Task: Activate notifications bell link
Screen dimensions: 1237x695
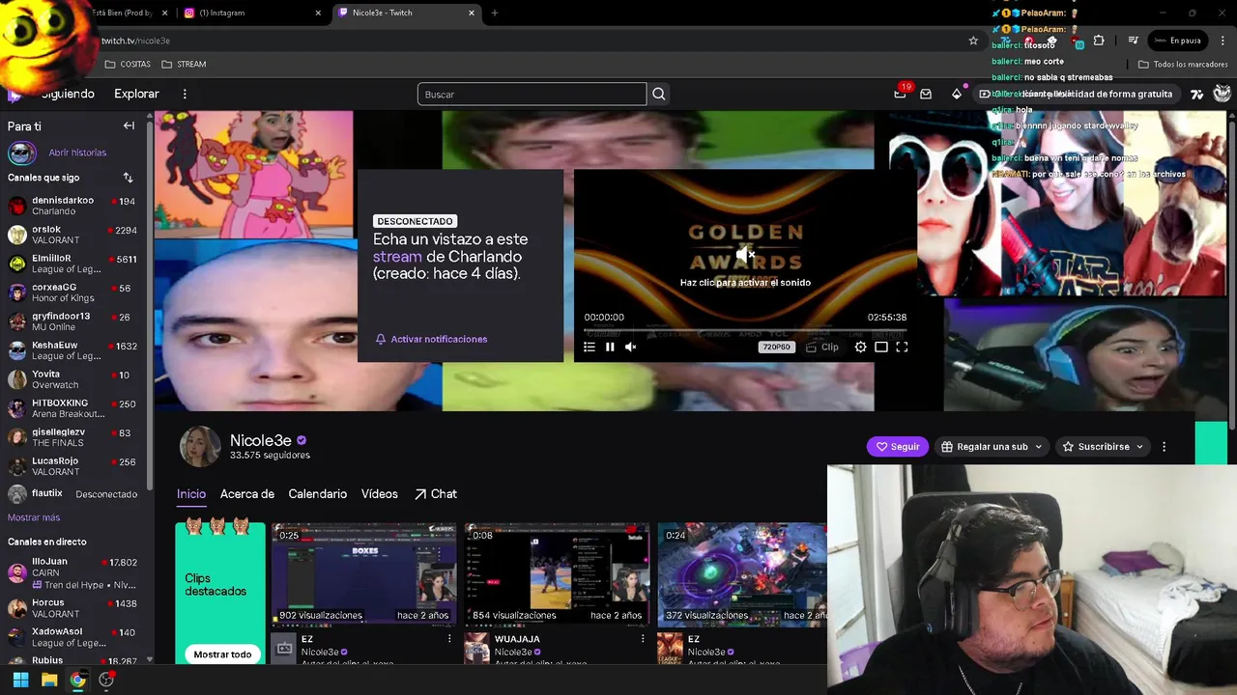Action: (x=431, y=339)
